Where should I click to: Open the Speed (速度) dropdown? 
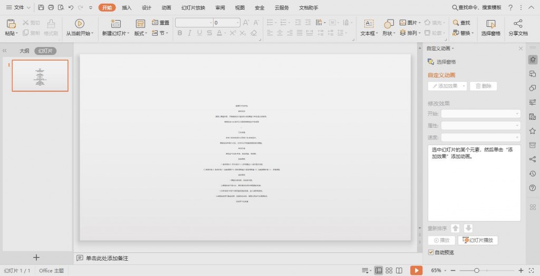tap(481, 138)
